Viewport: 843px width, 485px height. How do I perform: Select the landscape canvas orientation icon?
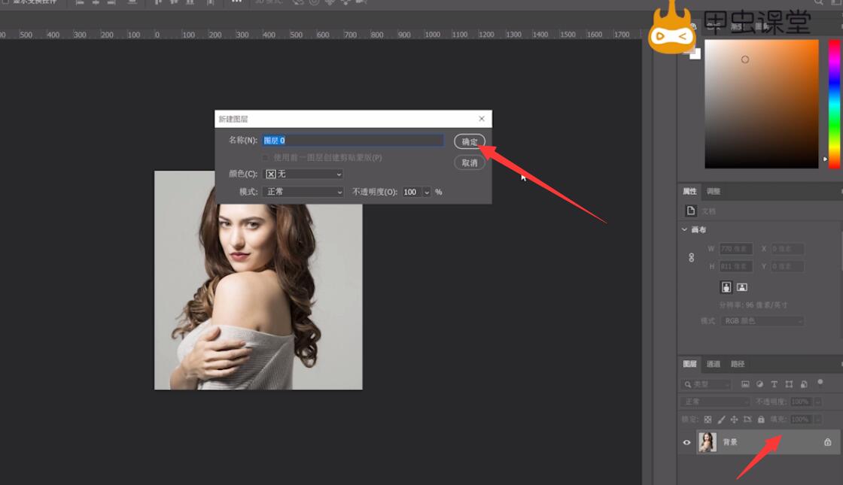coord(741,287)
